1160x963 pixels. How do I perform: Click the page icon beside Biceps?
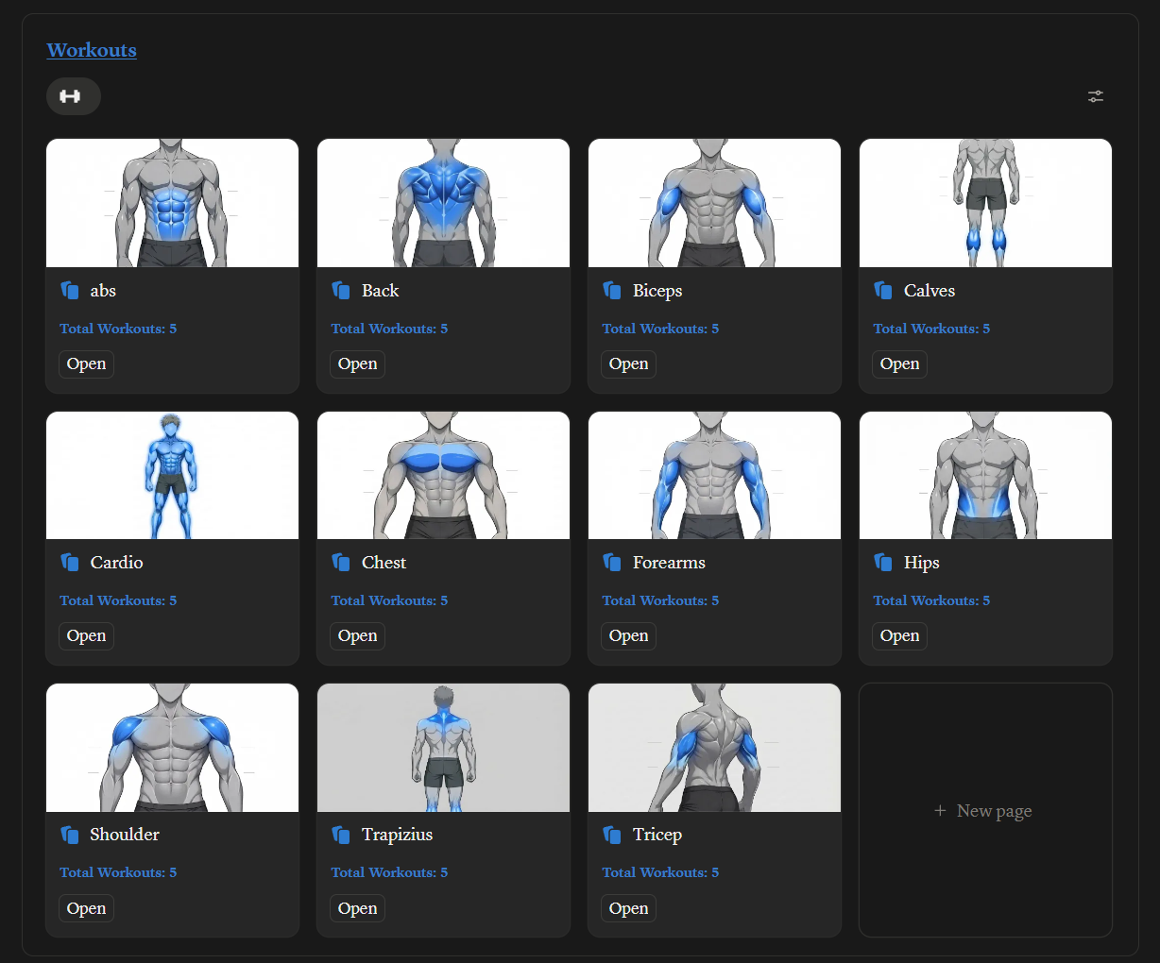tap(612, 291)
